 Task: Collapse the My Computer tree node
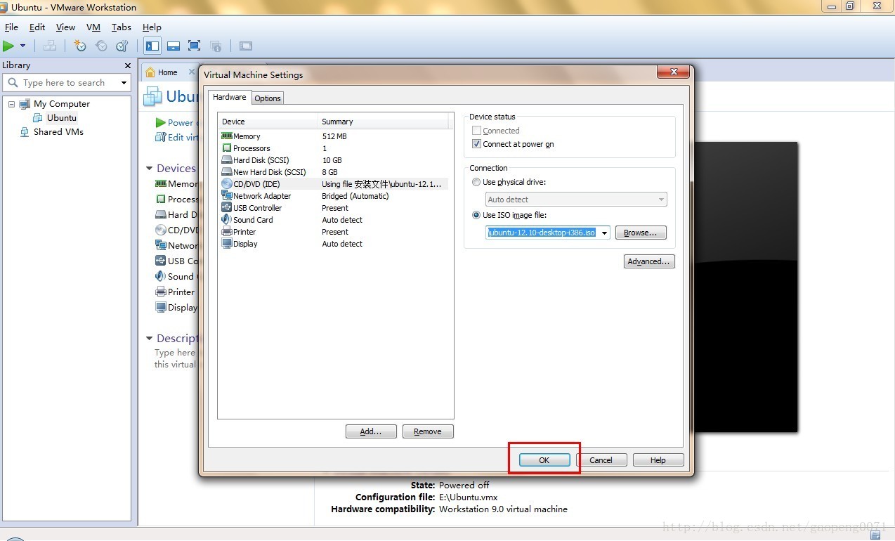[x=11, y=104]
